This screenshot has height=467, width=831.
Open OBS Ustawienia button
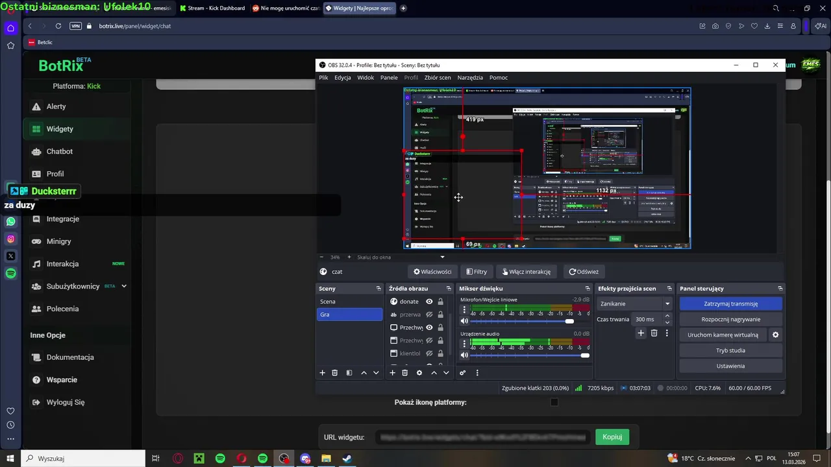731,366
